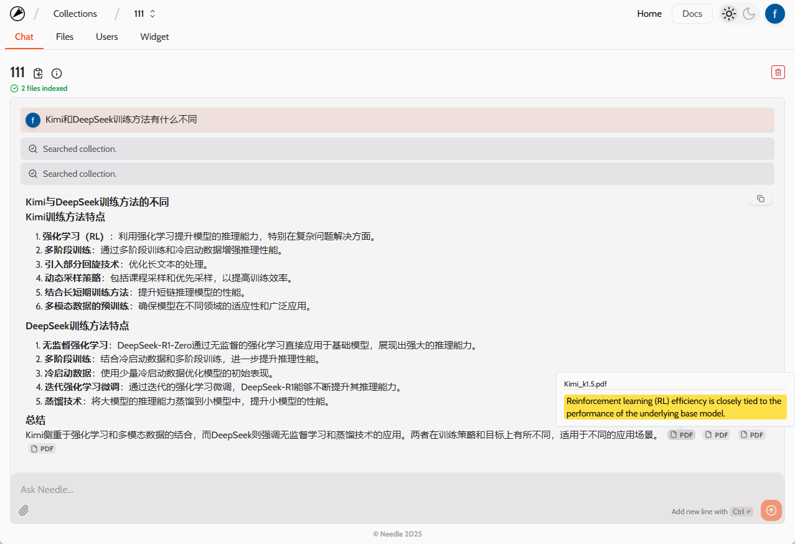Open the third PDF citation badge
Screen dimensions: 795x544
click(x=752, y=435)
